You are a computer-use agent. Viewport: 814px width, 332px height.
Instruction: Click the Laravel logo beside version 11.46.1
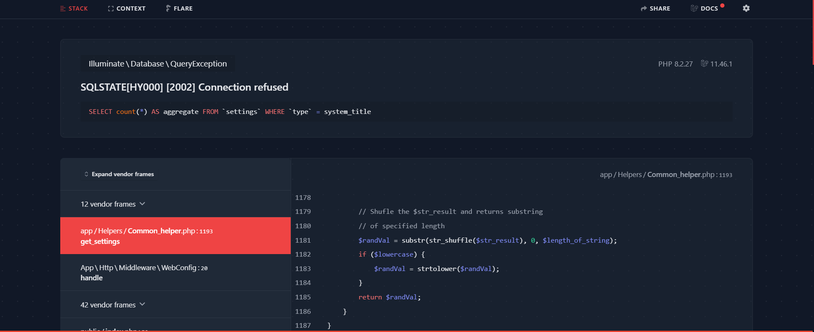pyautogui.click(x=705, y=64)
